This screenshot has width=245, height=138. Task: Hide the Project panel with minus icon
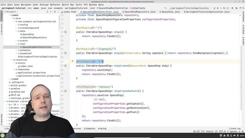[58, 12]
